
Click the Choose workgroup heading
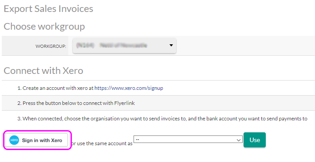click(x=44, y=27)
